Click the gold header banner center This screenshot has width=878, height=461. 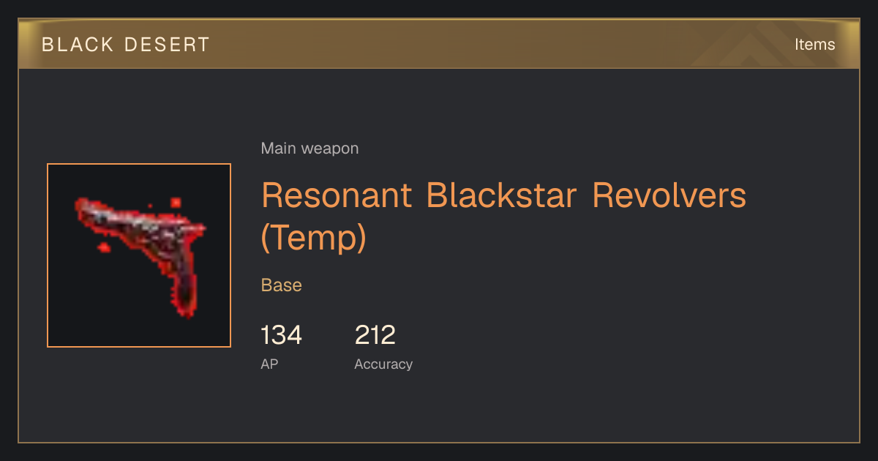click(x=439, y=44)
